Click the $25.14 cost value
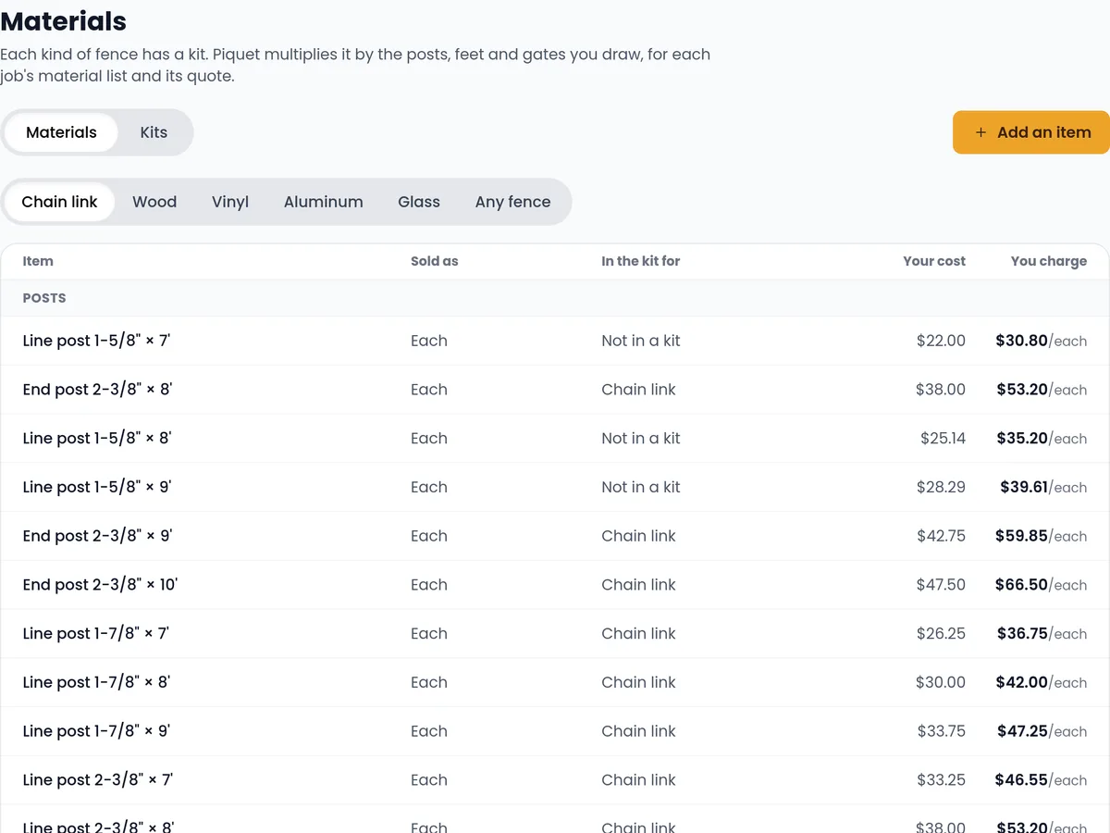This screenshot has width=1110, height=833. (943, 439)
